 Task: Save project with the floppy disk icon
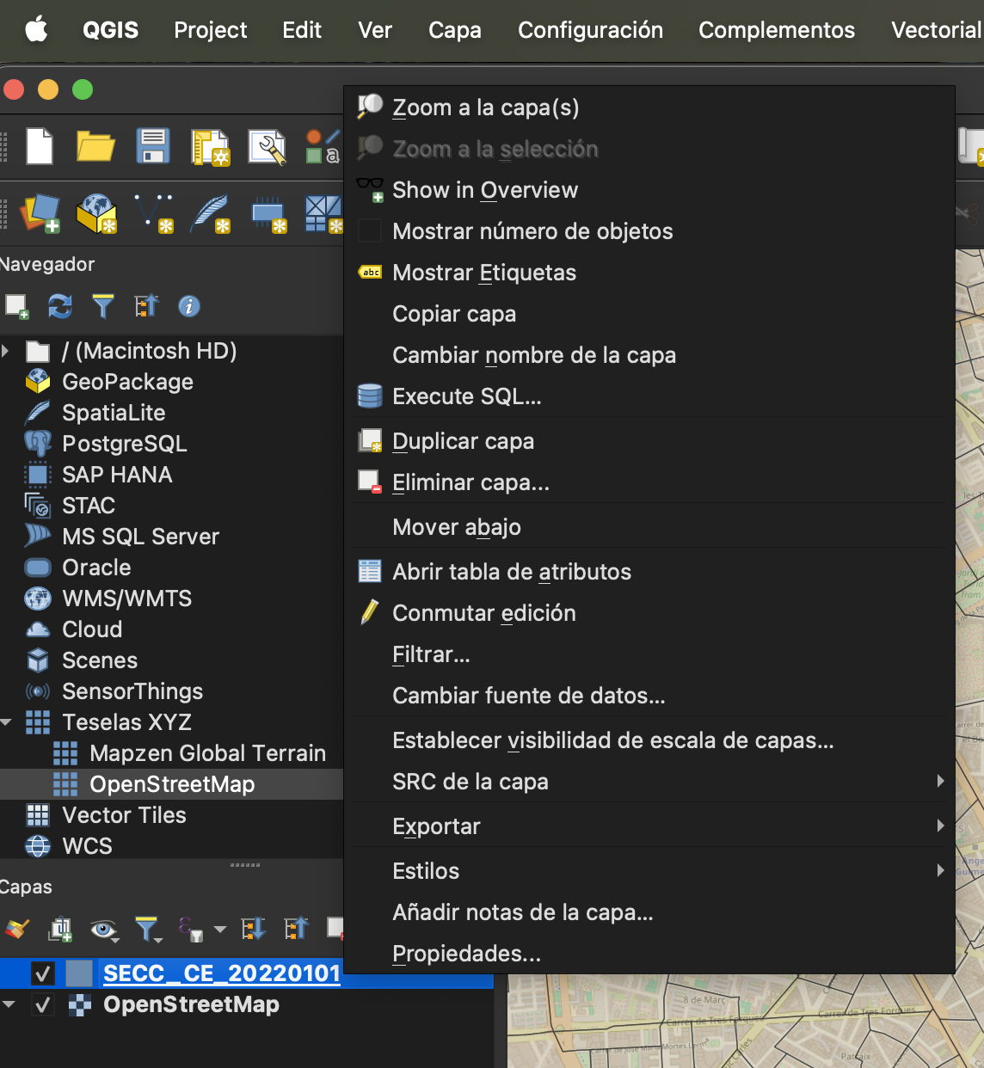coord(153,146)
